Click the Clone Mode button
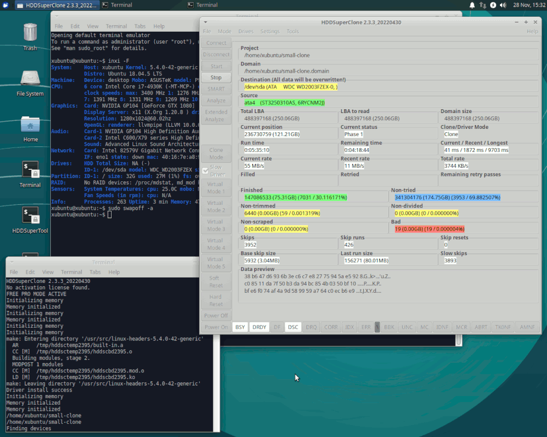This screenshot has width=547, height=437. coord(216,153)
